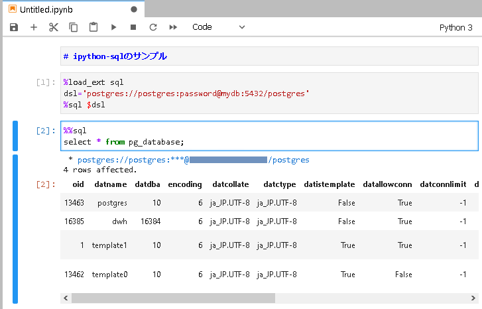Image resolution: width=482 pixels, height=309 pixels.
Task: Click the datistemplate column header
Action: click(x=330, y=184)
